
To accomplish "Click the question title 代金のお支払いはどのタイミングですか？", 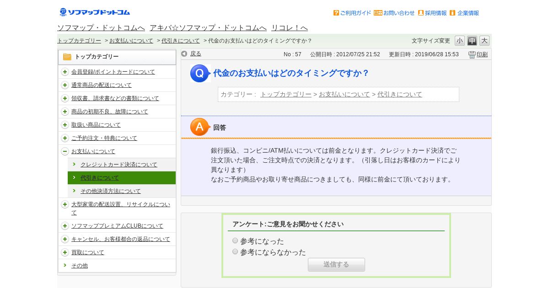I will click(291, 73).
